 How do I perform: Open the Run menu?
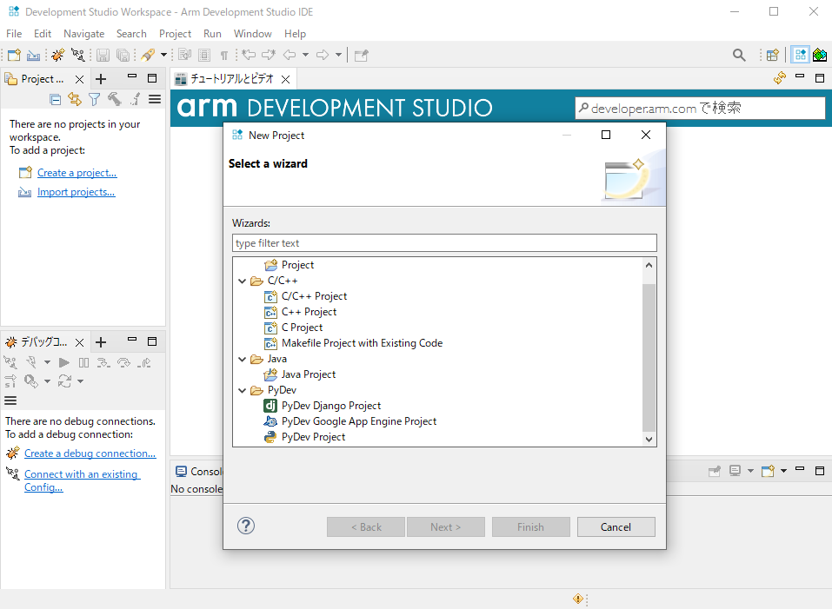pos(212,33)
